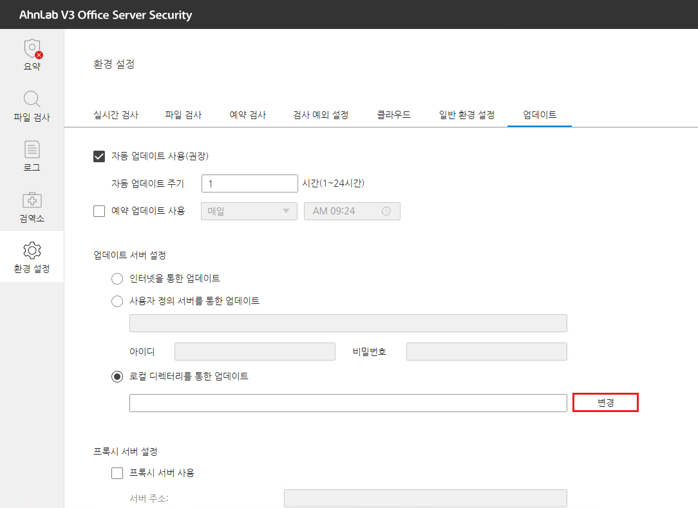Click the 프록시 서버 설정 heading
The image size is (698, 508).
point(126,451)
